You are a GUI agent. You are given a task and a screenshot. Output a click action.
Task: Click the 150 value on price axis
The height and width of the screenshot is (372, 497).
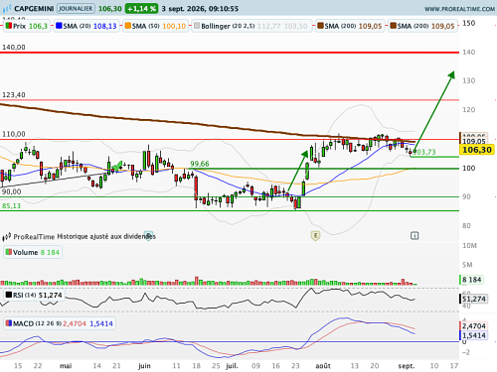469,23
